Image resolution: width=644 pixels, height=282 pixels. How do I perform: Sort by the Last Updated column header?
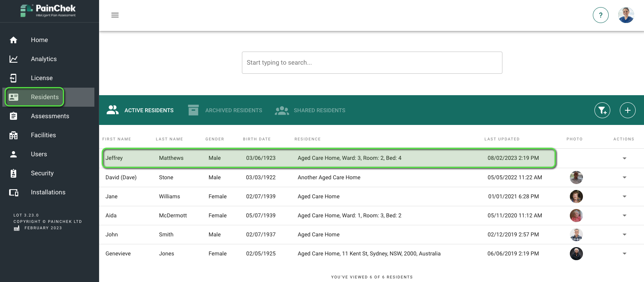pyautogui.click(x=502, y=139)
